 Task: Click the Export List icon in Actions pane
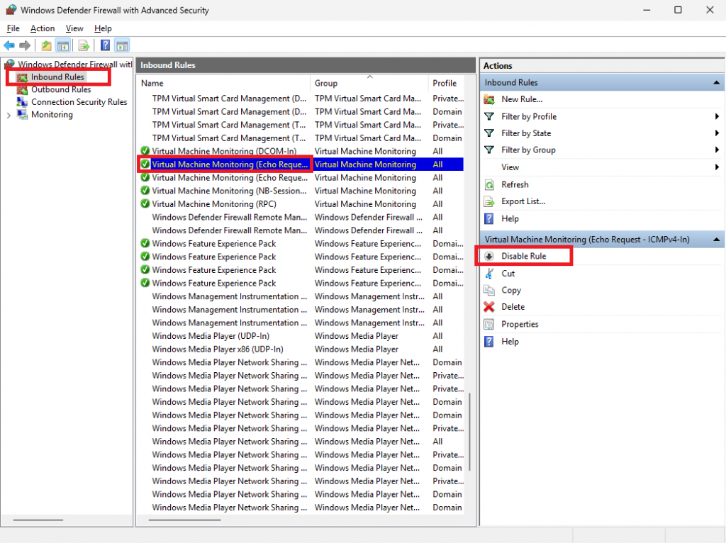click(x=489, y=201)
